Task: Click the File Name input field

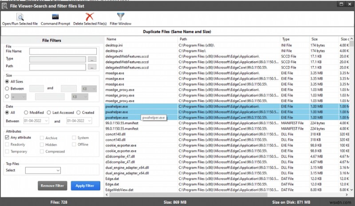Action: point(63,51)
